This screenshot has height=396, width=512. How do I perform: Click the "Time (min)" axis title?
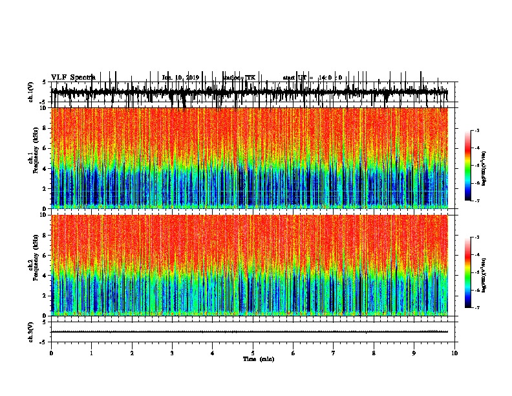tap(259, 359)
